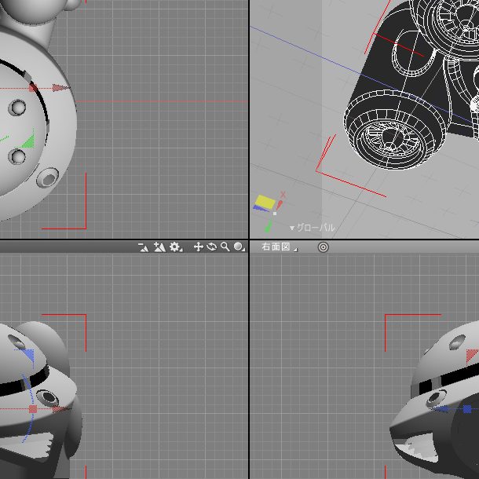Click the yellow plane on axis gizmo

pos(265,203)
